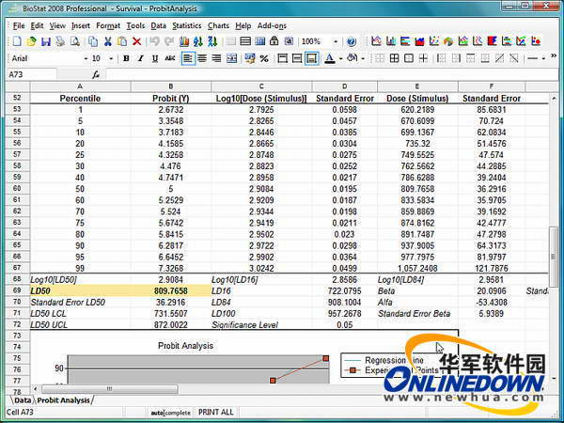This screenshot has height=423, width=564.
Task: Click the red area chart icon
Action: coord(419,41)
